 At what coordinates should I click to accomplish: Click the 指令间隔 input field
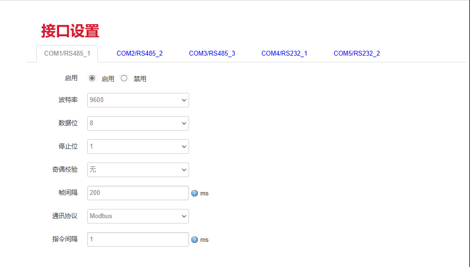(x=138, y=239)
